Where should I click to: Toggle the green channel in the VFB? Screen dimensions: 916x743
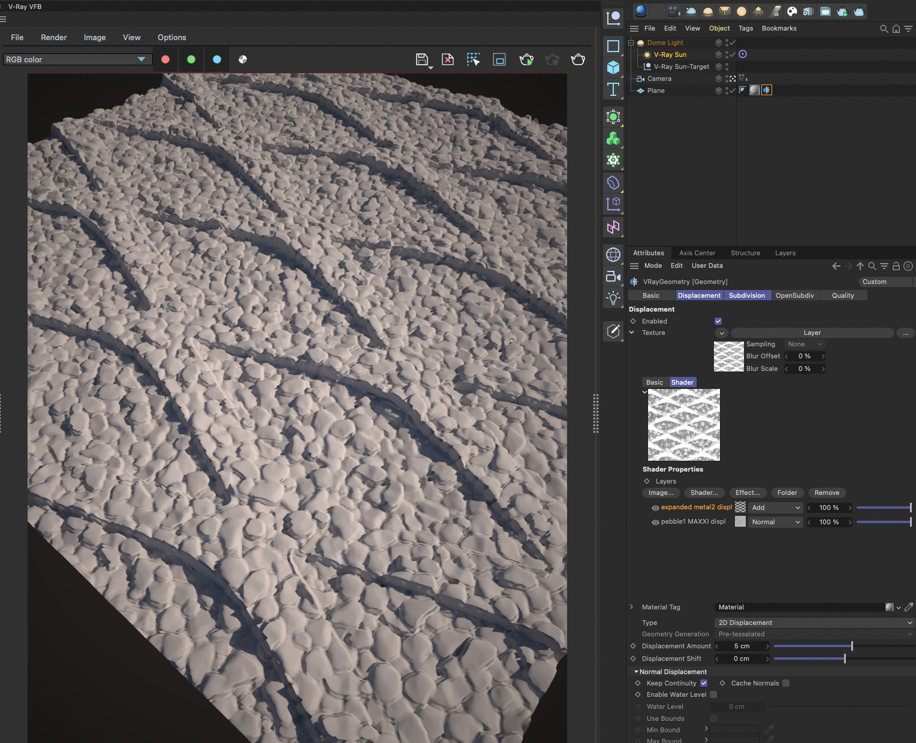point(191,59)
